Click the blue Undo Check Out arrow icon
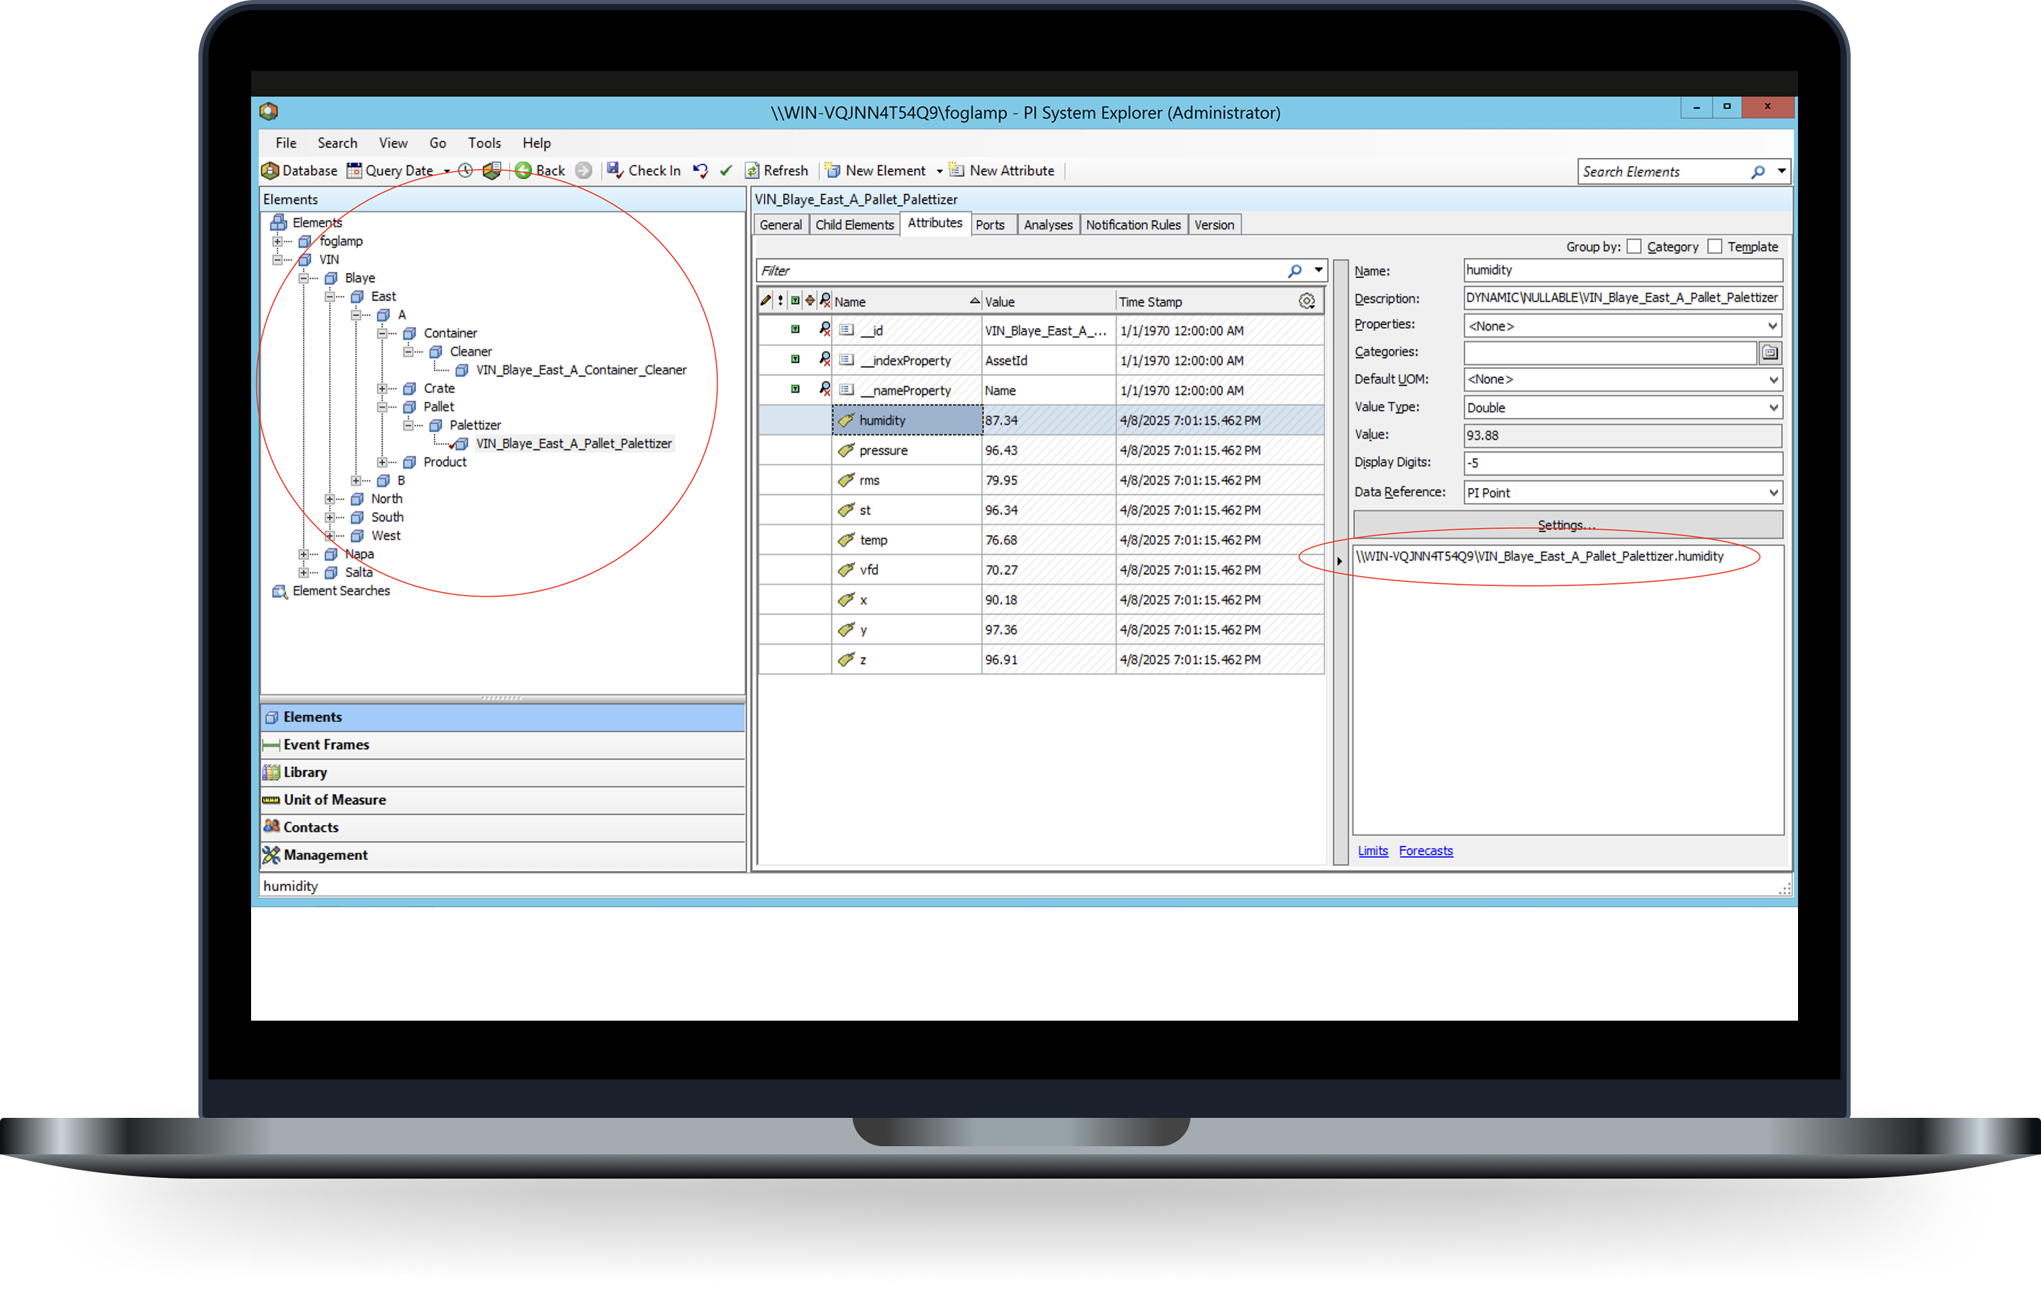The image size is (2041, 1290). coord(700,170)
